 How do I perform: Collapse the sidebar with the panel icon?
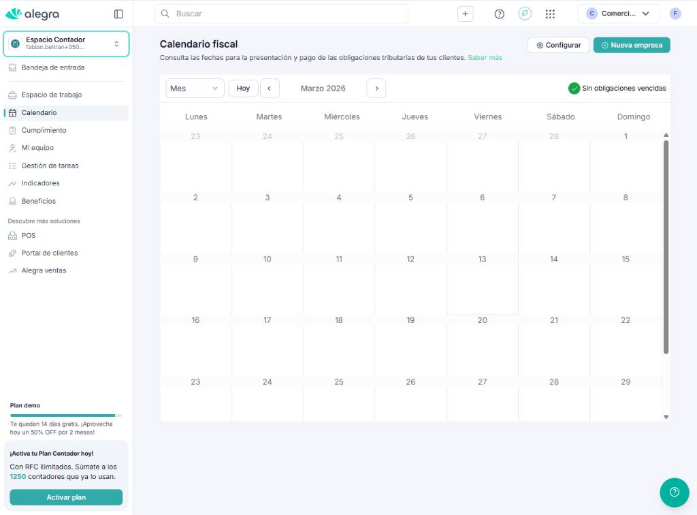pos(118,14)
